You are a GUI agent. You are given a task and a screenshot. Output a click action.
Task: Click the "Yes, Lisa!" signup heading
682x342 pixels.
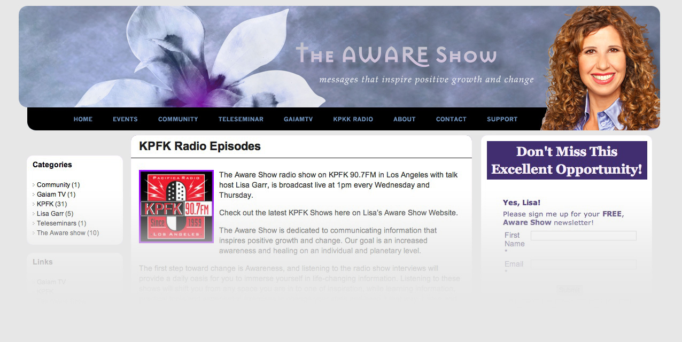tap(522, 203)
